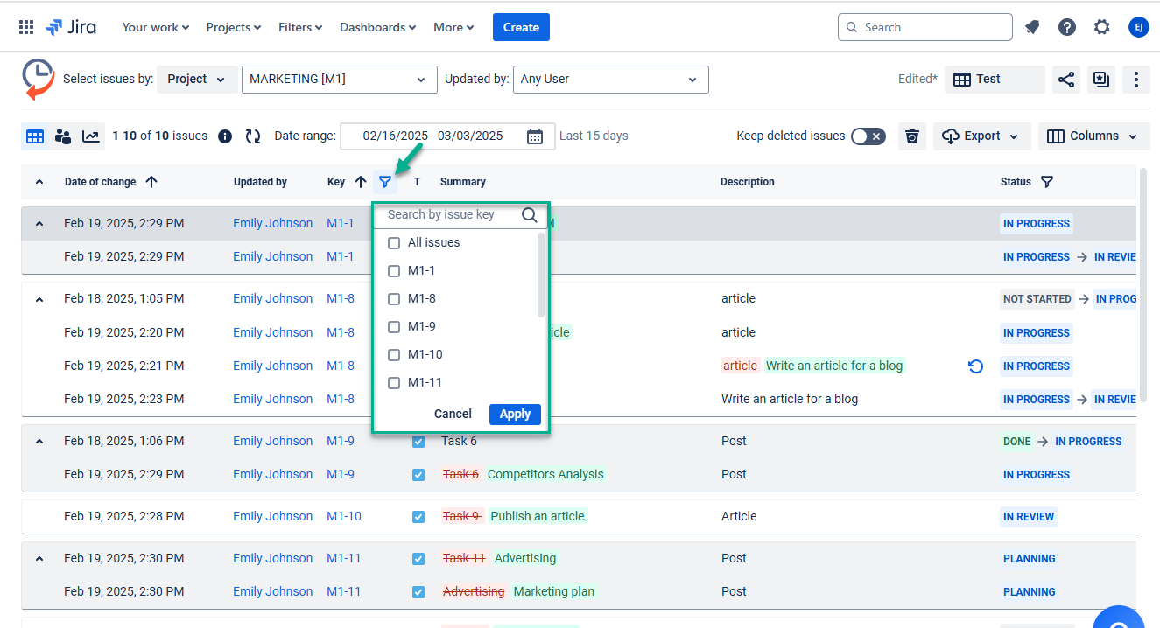The height and width of the screenshot is (628, 1160).
Task: Click the Jira notifications icon
Action: [x=1032, y=27]
